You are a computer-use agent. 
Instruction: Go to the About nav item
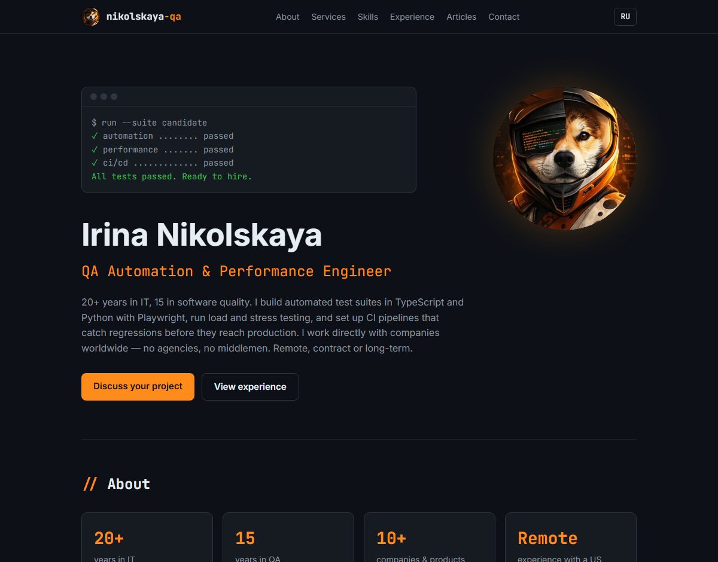(287, 17)
